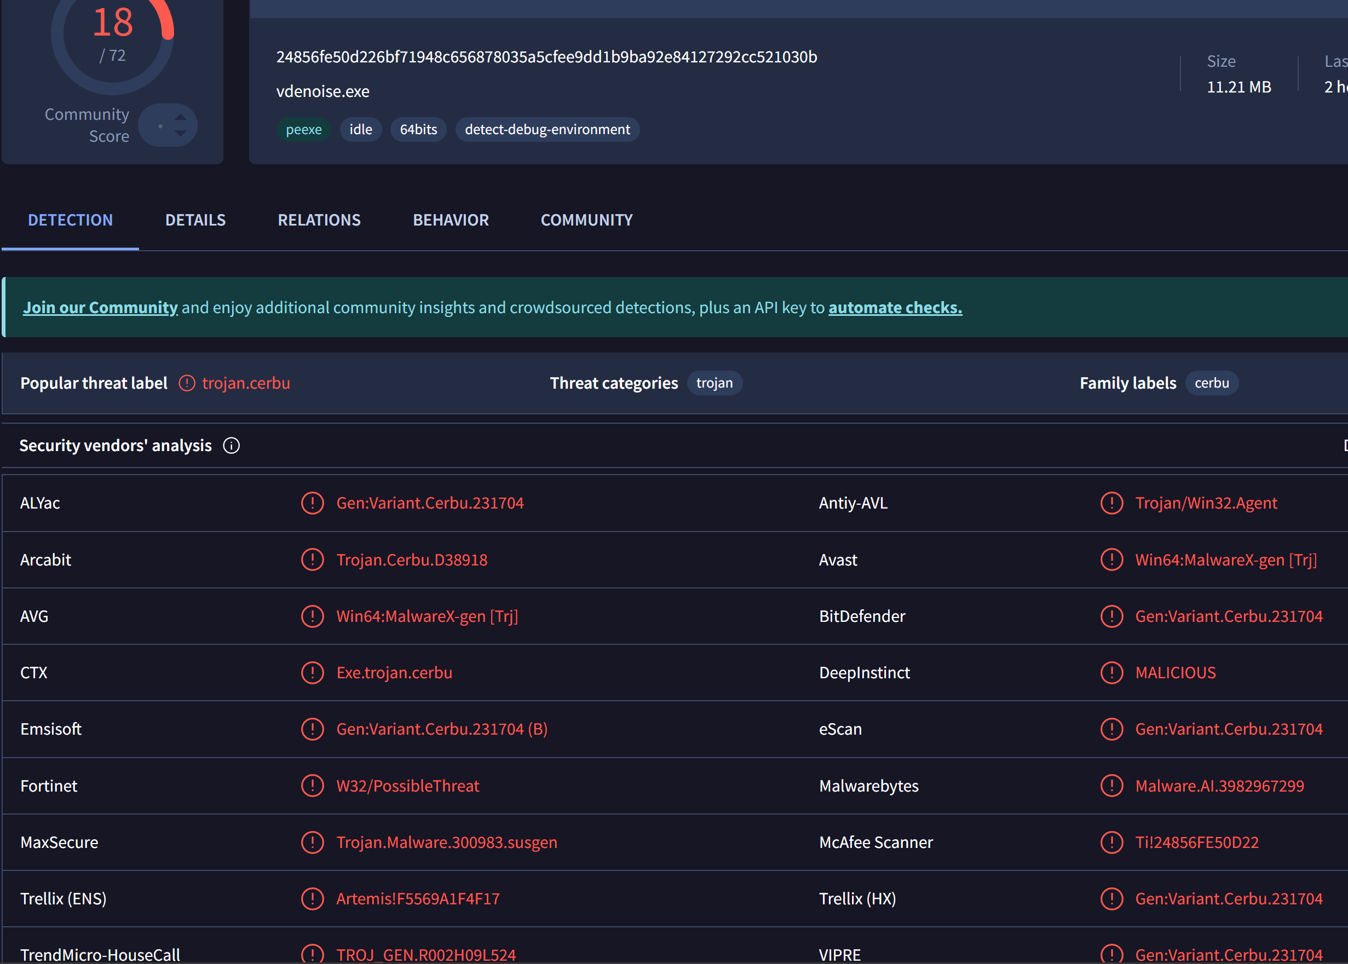Click the alert icon in TrendMicro-HouseCall row
The image size is (1348, 964).
tap(312, 954)
